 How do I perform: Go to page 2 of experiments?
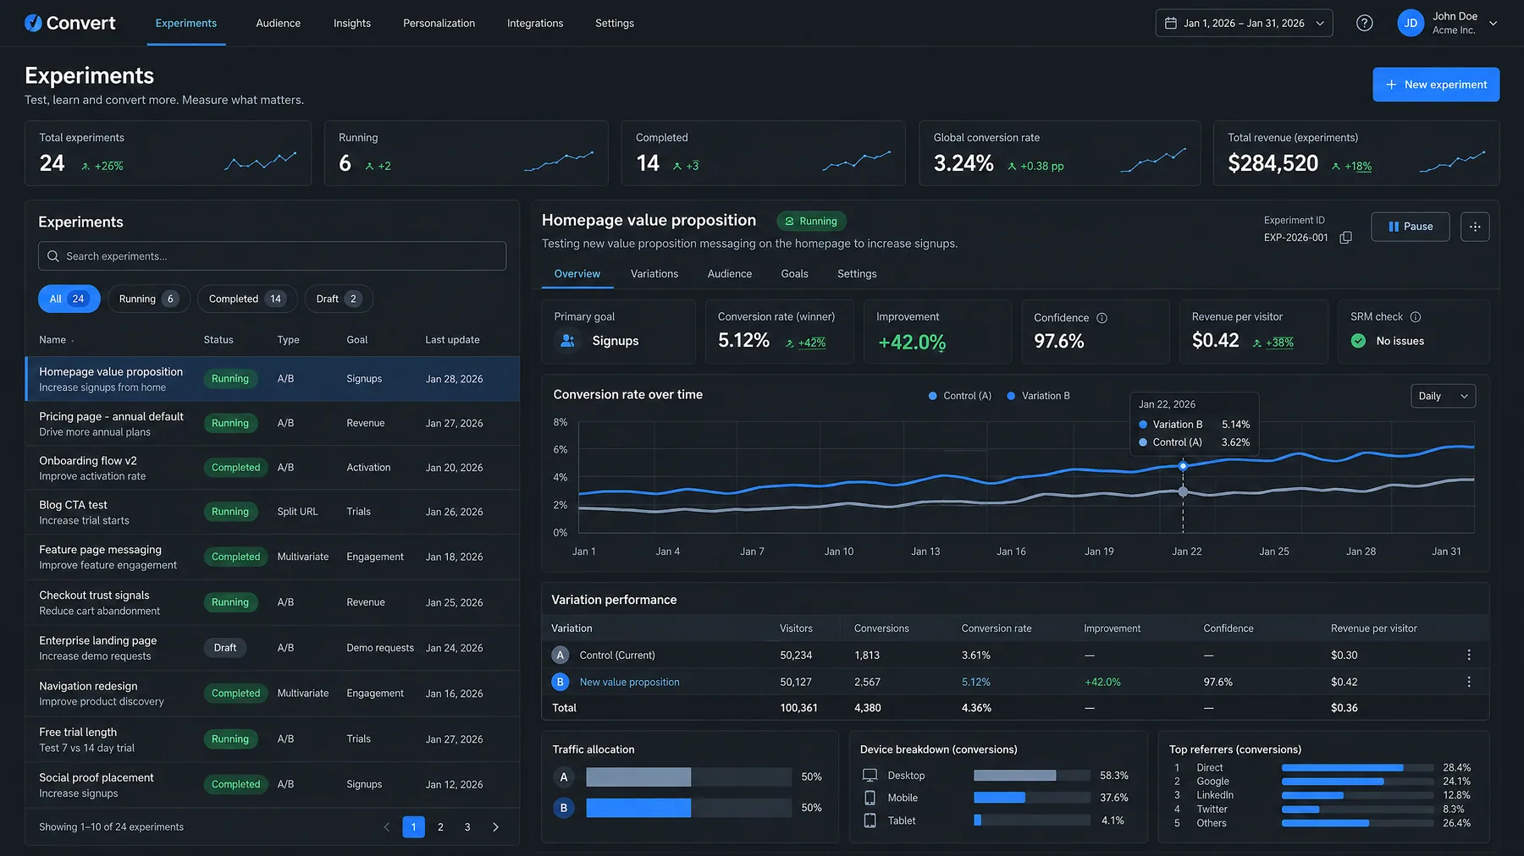click(440, 827)
